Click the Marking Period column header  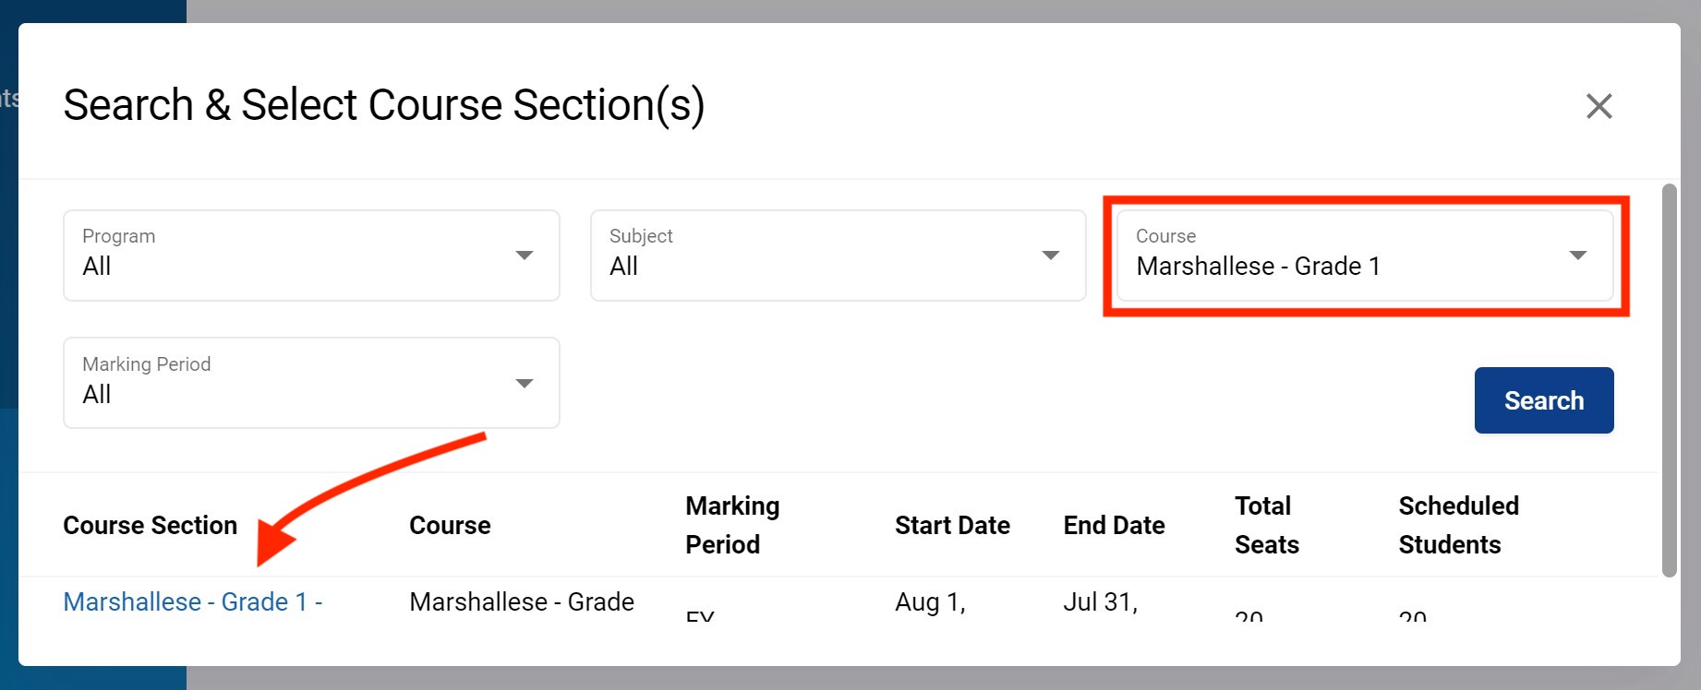[x=732, y=525]
